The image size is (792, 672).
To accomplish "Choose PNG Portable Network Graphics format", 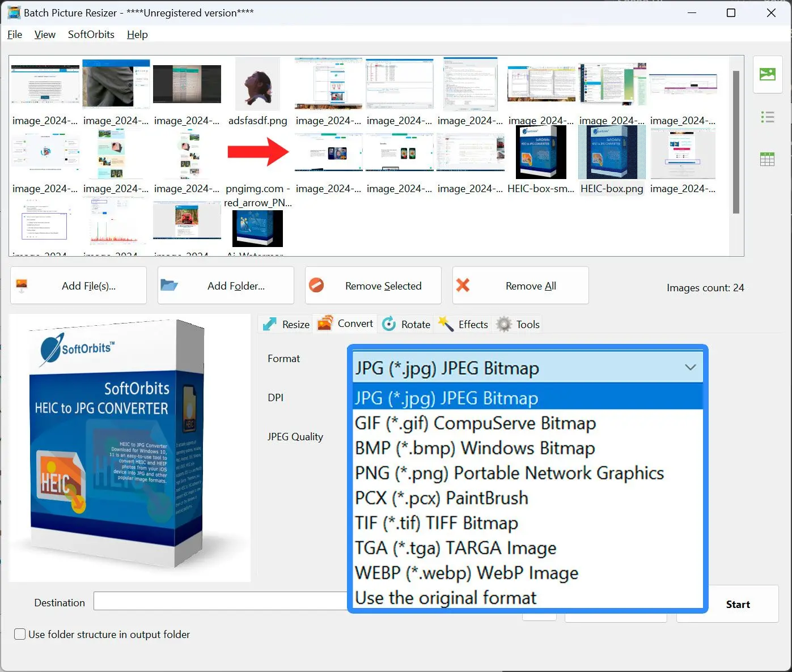I will (x=528, y=473).
